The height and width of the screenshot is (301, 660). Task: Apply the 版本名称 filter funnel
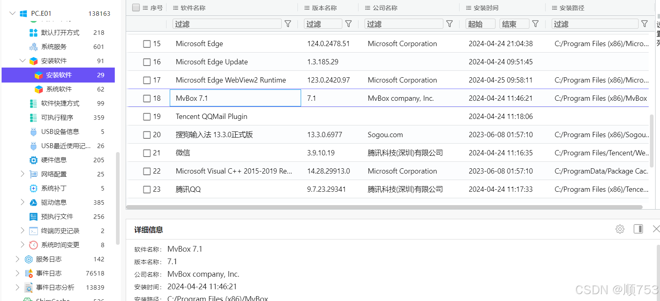point(348,24)
